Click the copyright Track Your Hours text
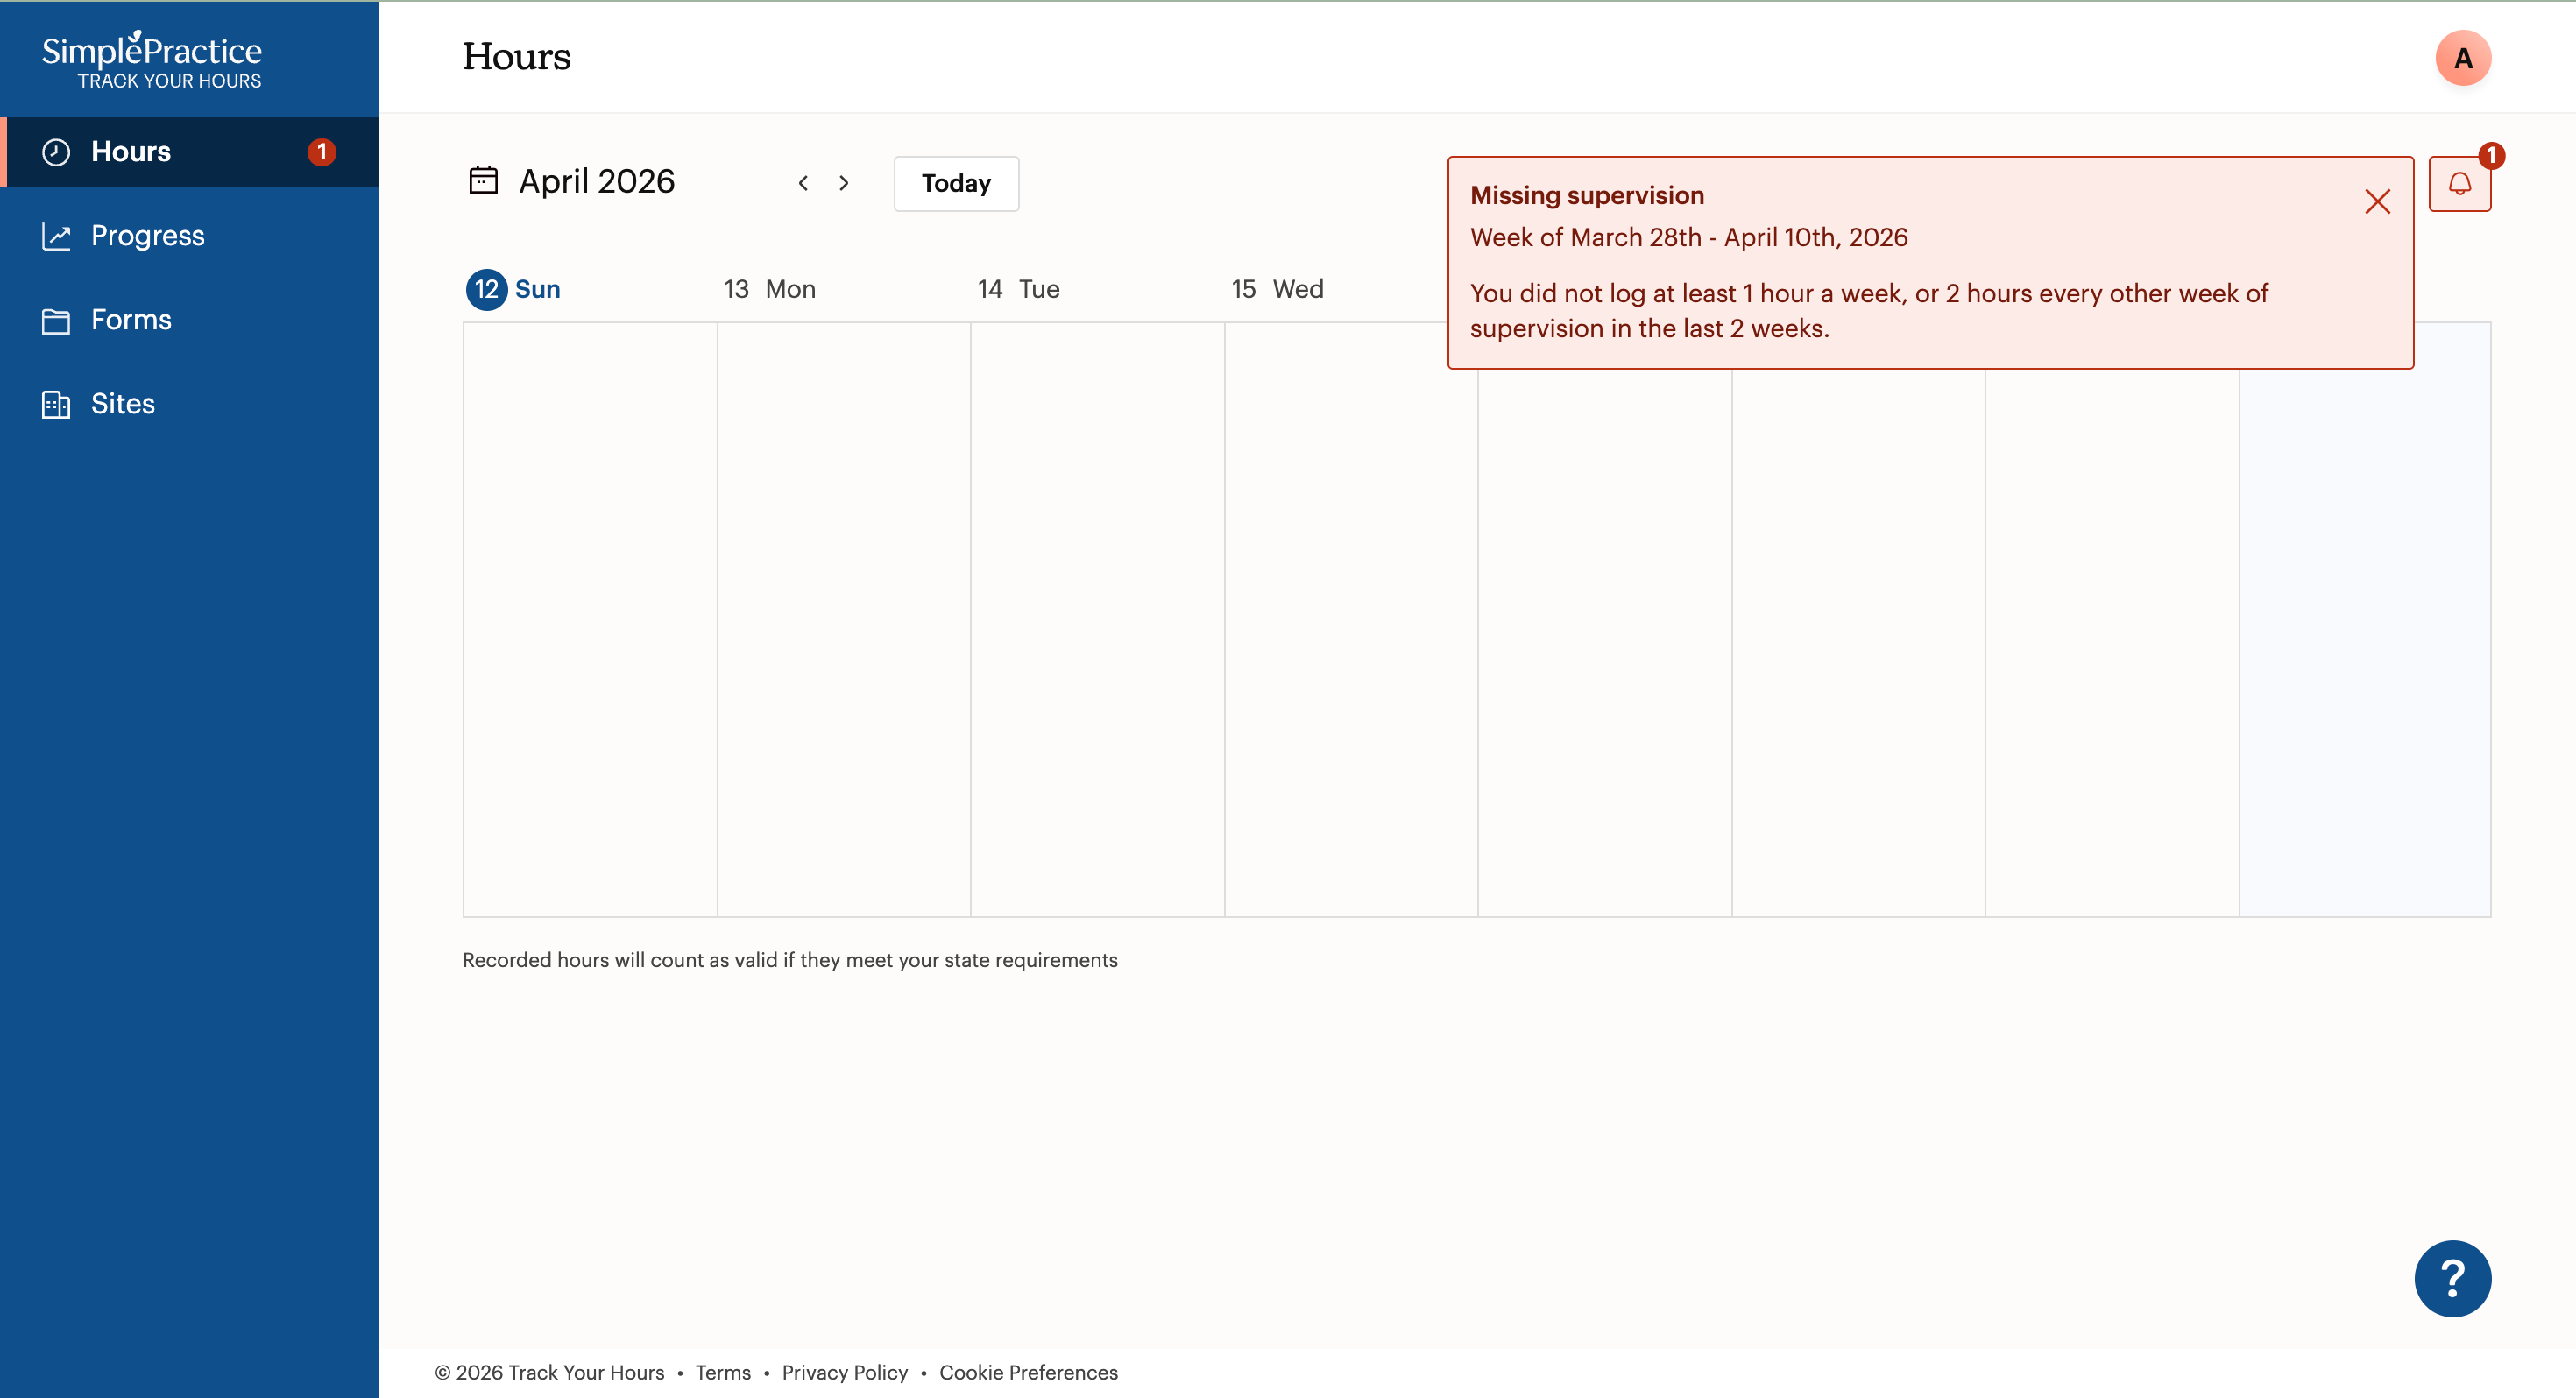Viewport: 2576px width, 1398px height. (549, 1372)
